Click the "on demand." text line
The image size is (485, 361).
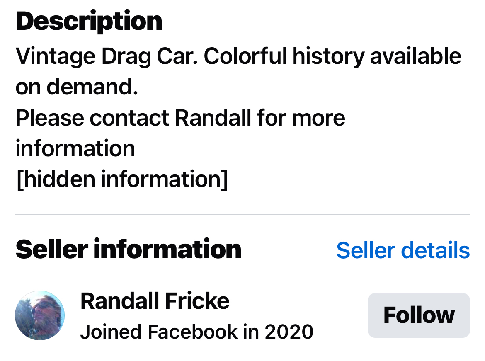[77, 87]
